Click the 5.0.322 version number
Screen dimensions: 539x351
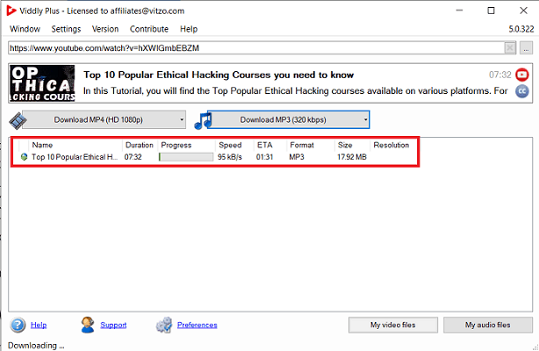point(521,29)
